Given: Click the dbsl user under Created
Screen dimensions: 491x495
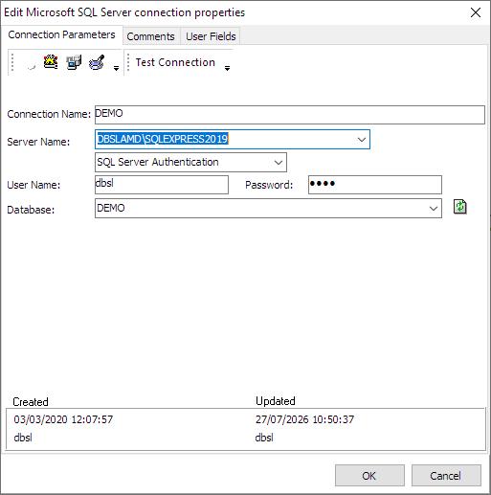Looking at the screenshot, I should click(x=23, y=438).
